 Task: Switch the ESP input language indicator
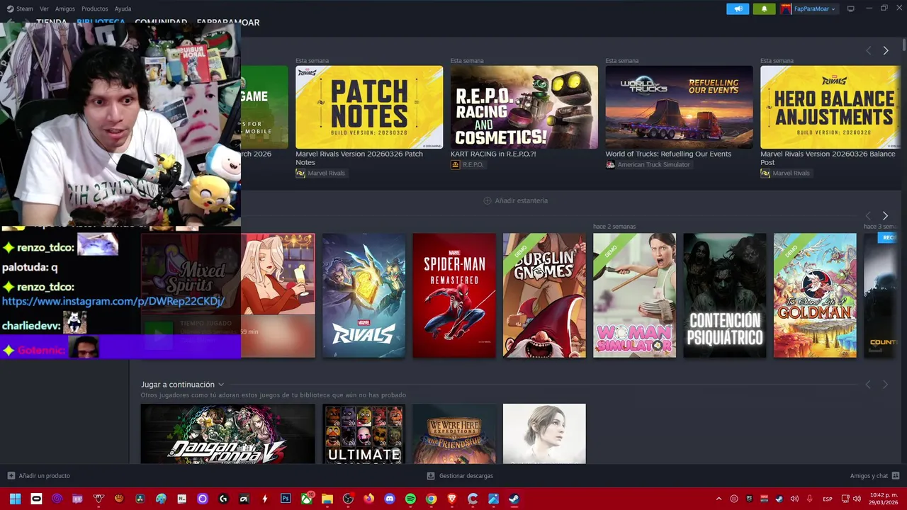click(x=828, y=499)
